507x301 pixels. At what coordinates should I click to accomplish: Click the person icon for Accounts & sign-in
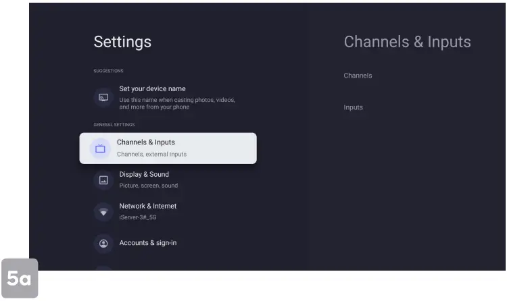[103, 243]
